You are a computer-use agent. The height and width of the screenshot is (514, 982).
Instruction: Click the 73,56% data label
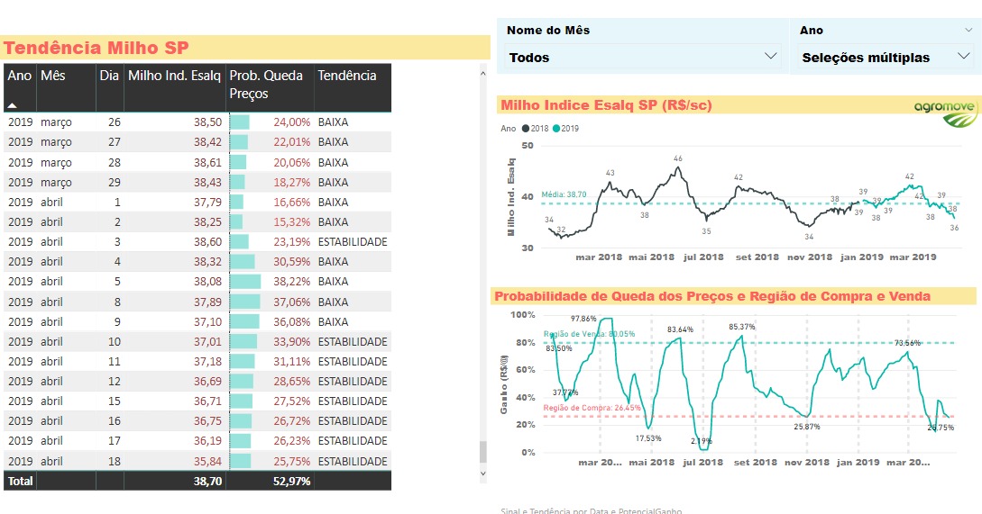907,343
